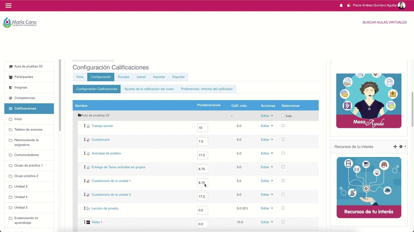Open the hamburger navigation menu
Image resolution: width=414 pixels, height=232 pixels.
(8, 5)
